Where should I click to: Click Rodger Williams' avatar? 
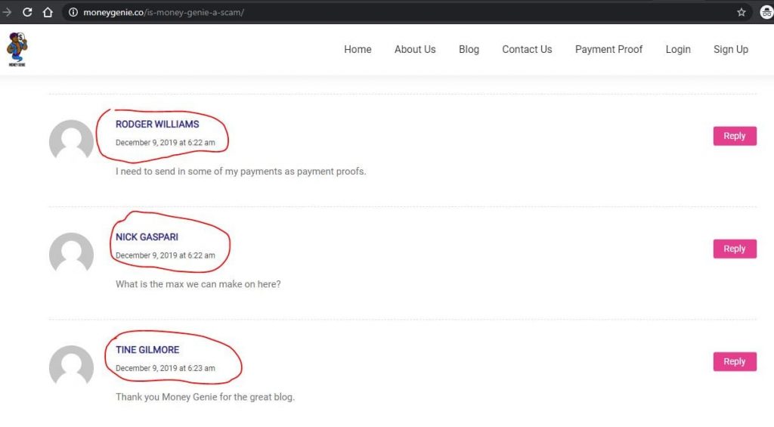pos(71,140)
